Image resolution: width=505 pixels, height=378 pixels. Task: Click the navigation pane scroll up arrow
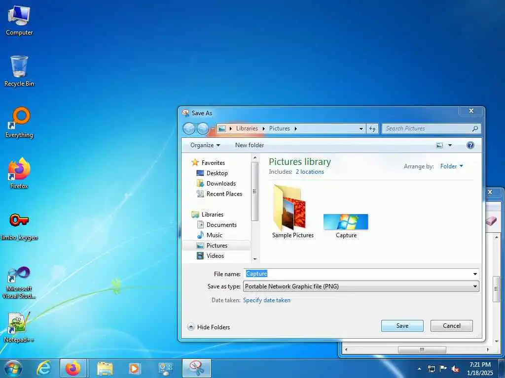click(255, 158)
